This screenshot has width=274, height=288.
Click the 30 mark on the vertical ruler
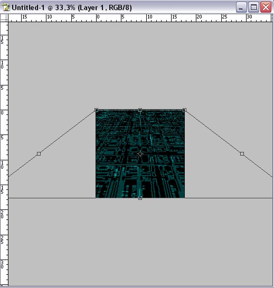click(2, 264)
